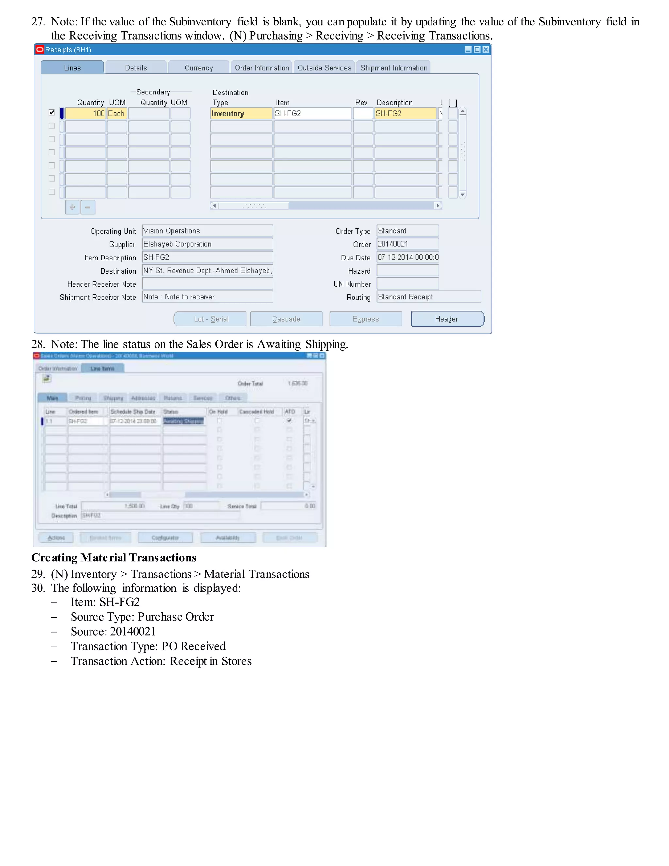Check the second receipt line checkbox
The height and width of the screenshot is (866, 669).
52,126
